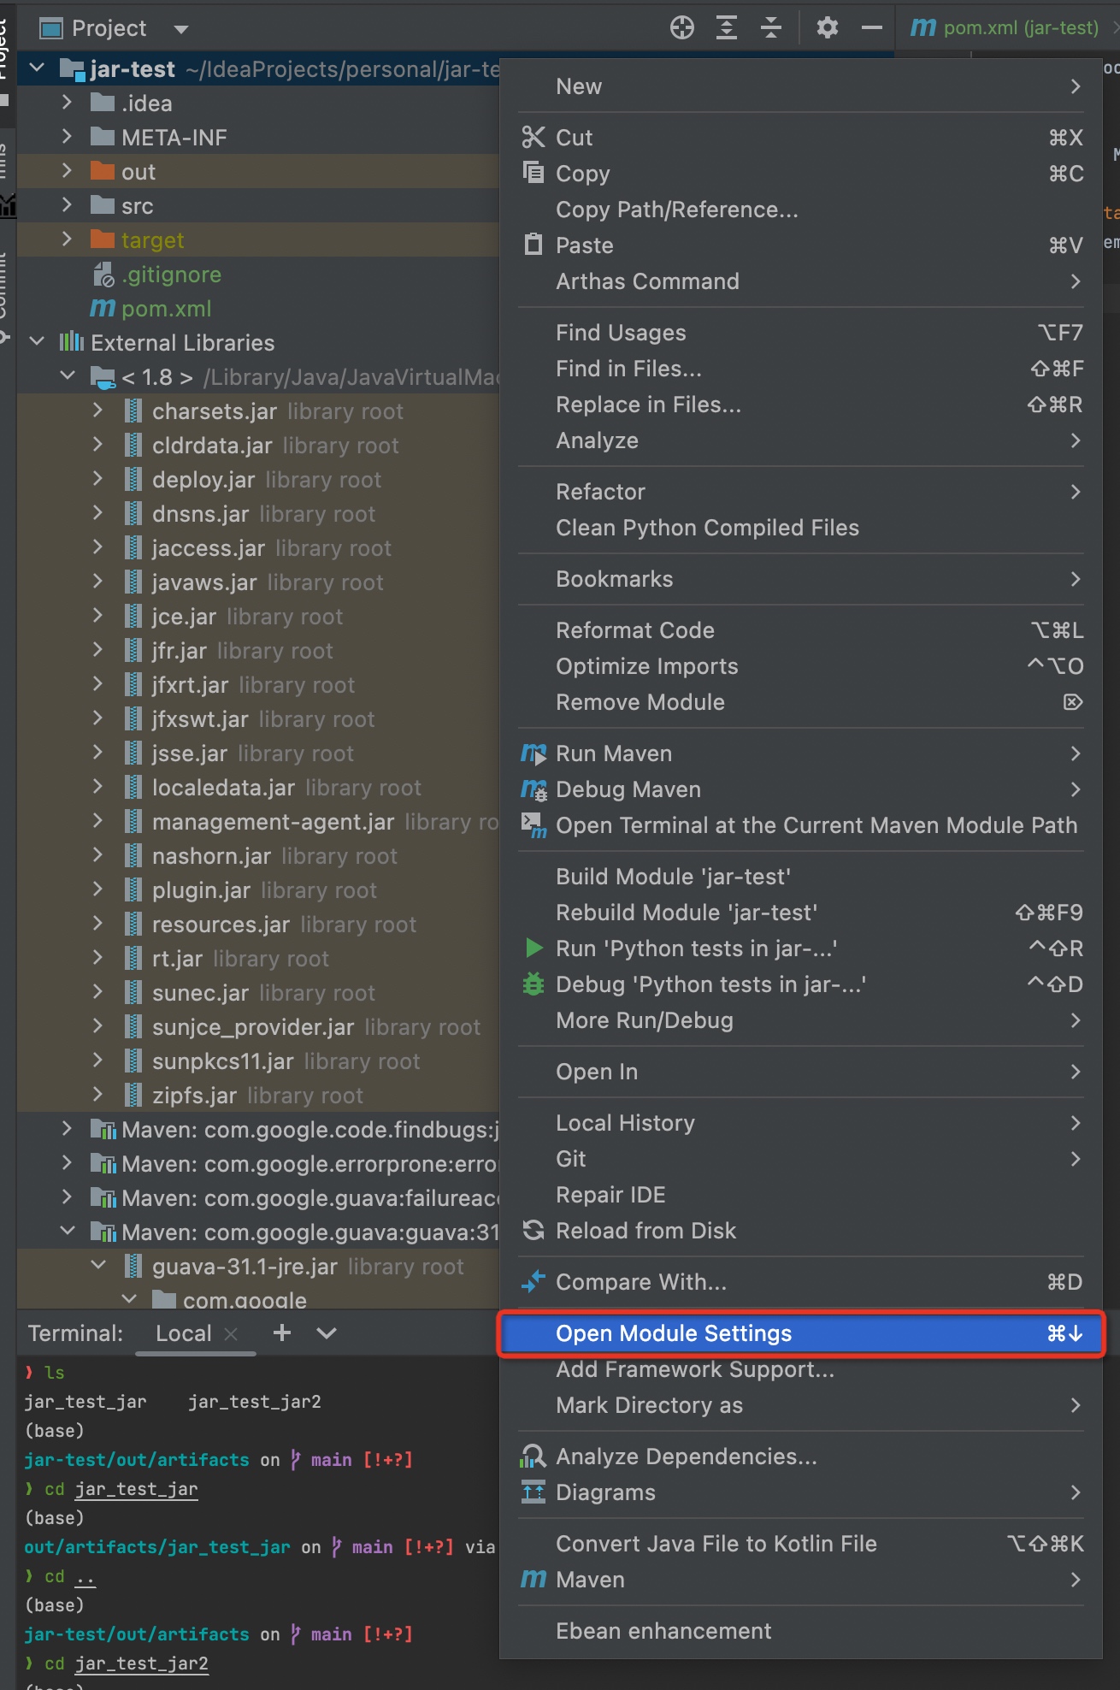
Task: Click the Collapse All toolbar icon
Action: click(771, 28)
